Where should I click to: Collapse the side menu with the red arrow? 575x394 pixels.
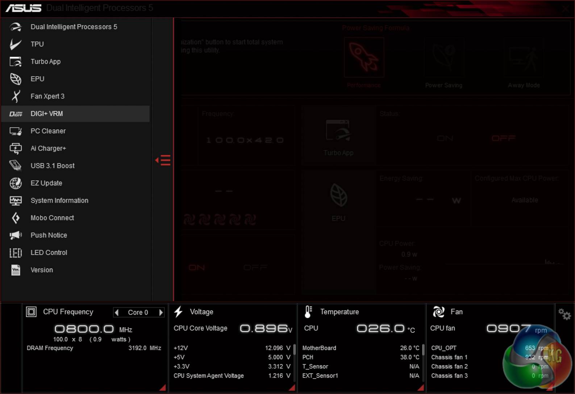163,160
